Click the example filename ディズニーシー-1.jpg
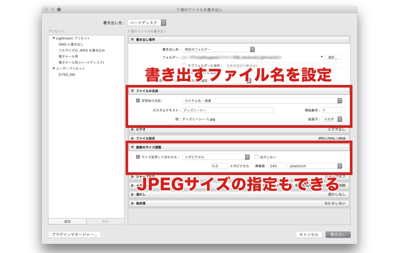This screenshot has height=253, width=399. [x=198, y=119]
